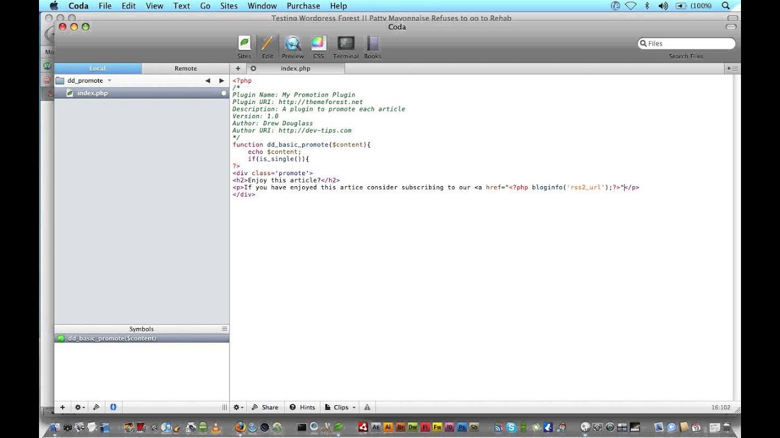Select dd_basic_promote($content) symbol
780x438 pixels.
pos(141,338)
